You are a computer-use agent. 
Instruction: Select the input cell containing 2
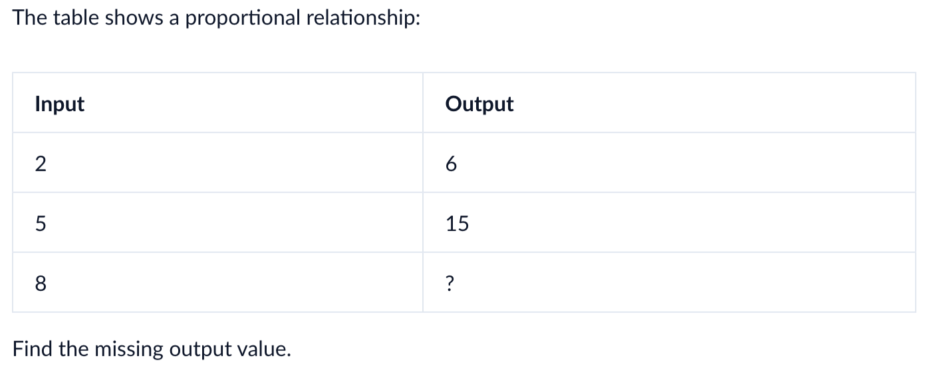[x=217, y=163]
